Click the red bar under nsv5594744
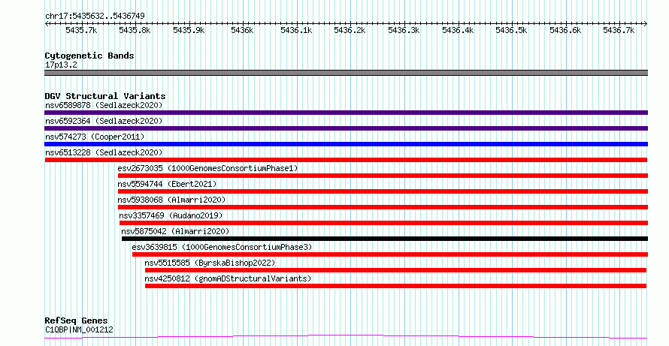This screenshot has width=669, height=346. 383,191
